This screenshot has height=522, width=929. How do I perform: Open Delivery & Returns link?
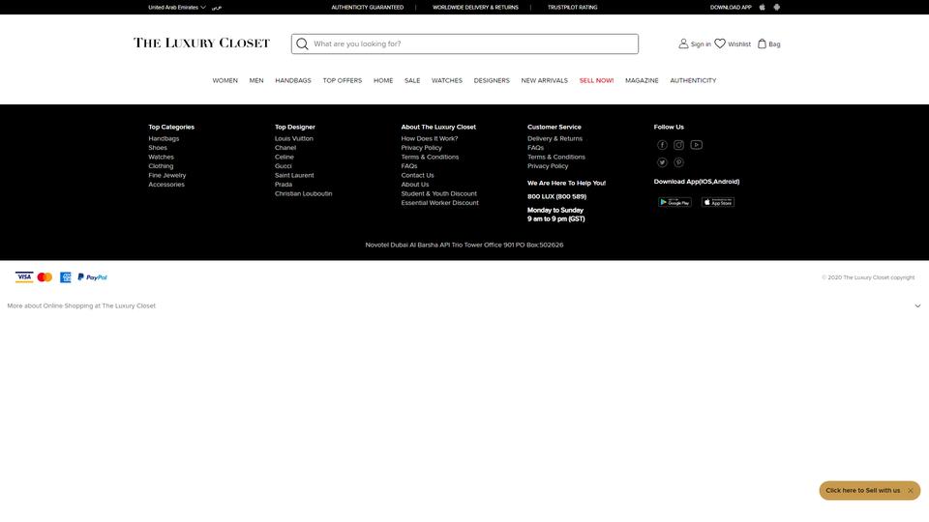click(555, 138)
